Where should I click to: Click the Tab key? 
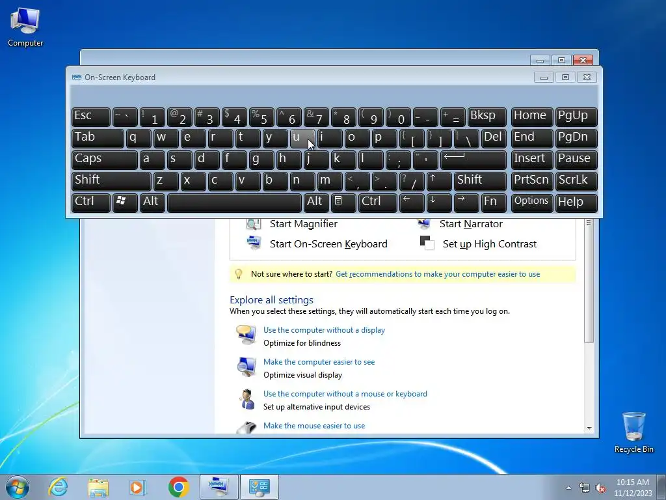(98, 138)
